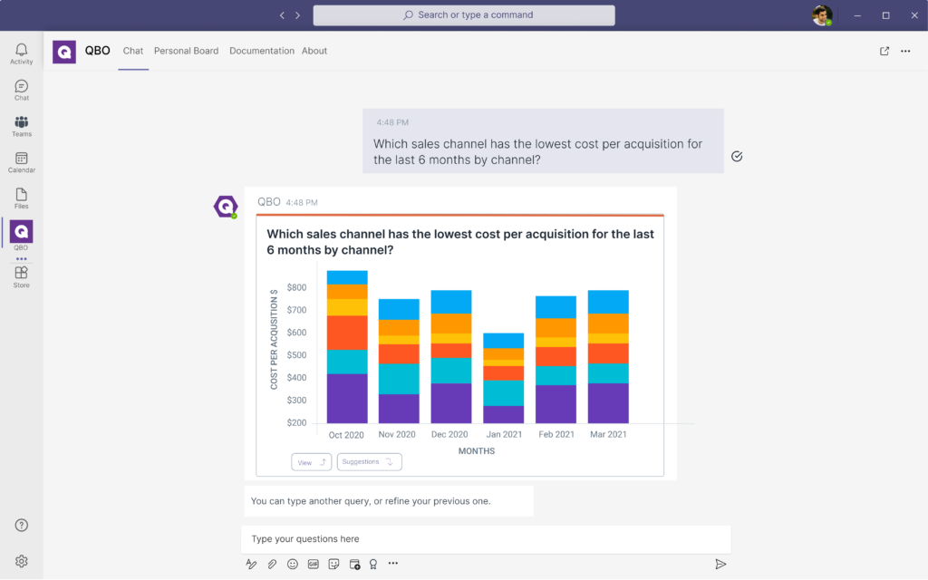Open the Files section

click(x=22, y=198)
